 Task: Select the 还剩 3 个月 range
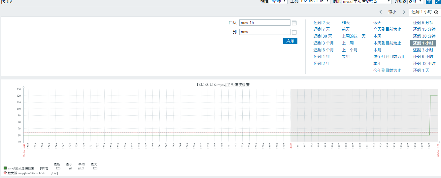point(323,43)
